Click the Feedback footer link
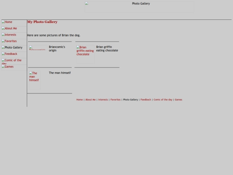Screen dimensions: 233x175 point(146,100)
